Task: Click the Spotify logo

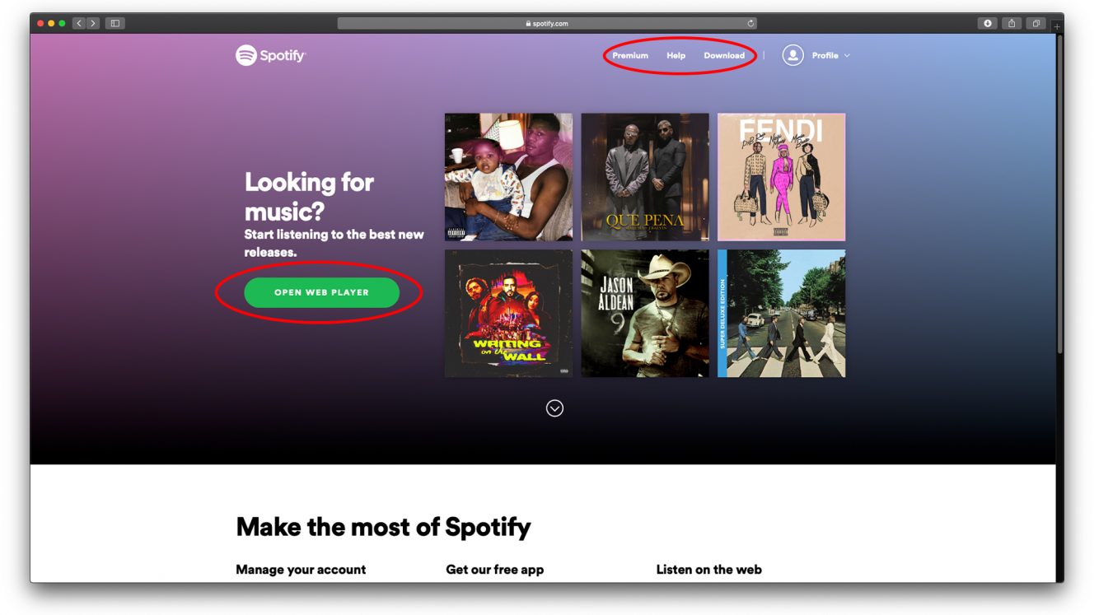Action: (270, 55)
